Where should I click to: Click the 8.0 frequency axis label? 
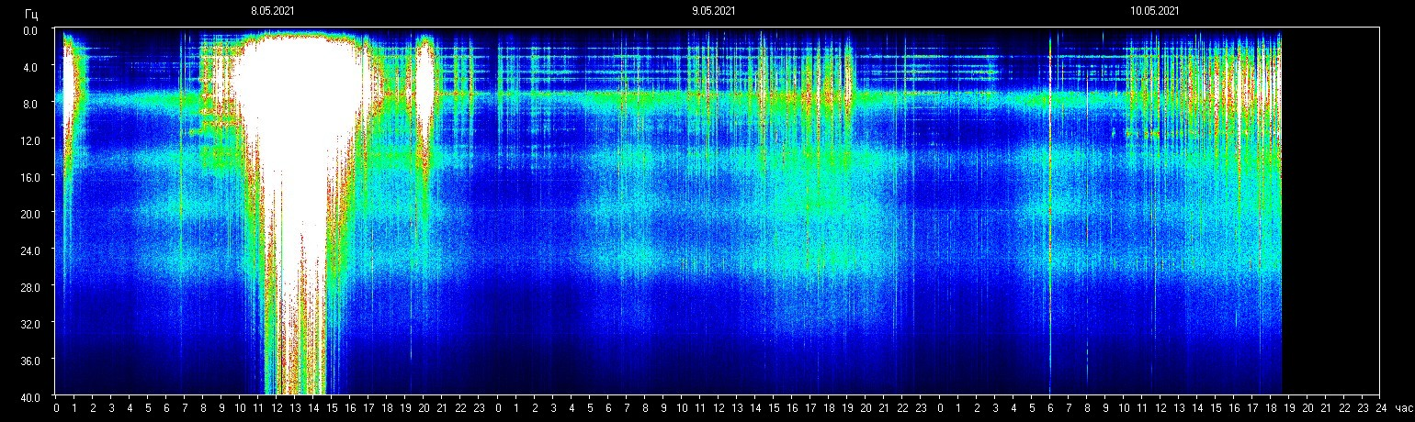click(x=31, y=104)
